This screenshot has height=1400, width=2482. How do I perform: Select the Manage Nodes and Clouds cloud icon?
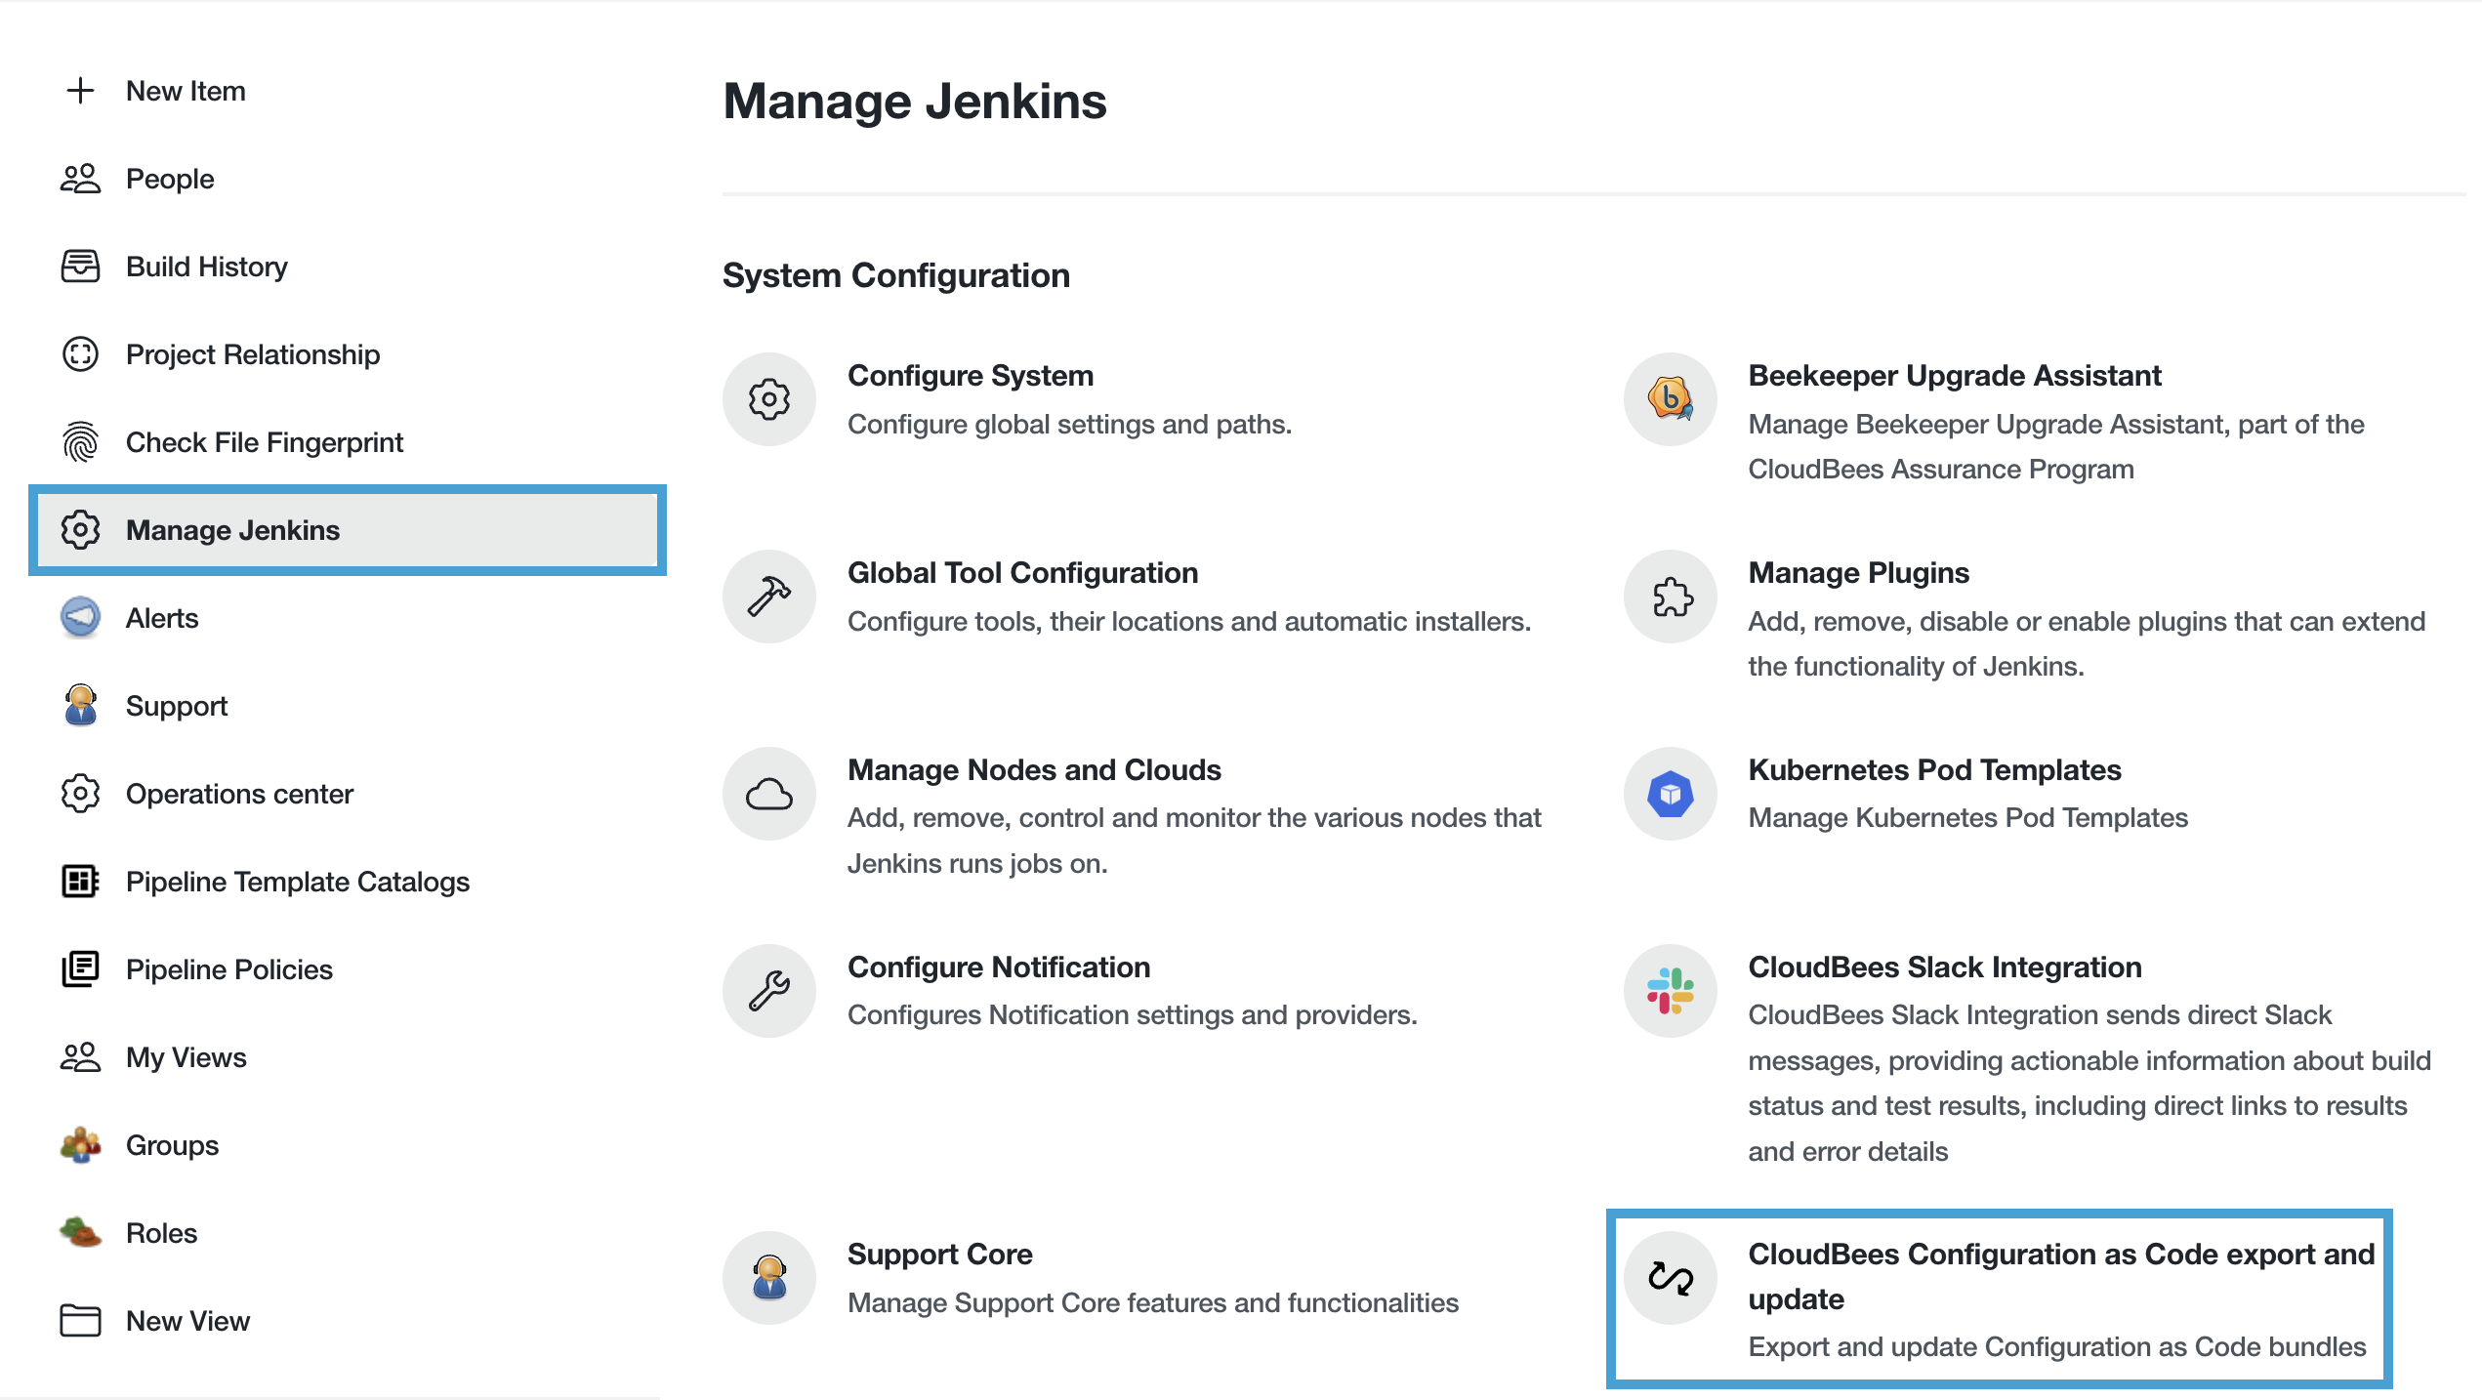[768, 794]
